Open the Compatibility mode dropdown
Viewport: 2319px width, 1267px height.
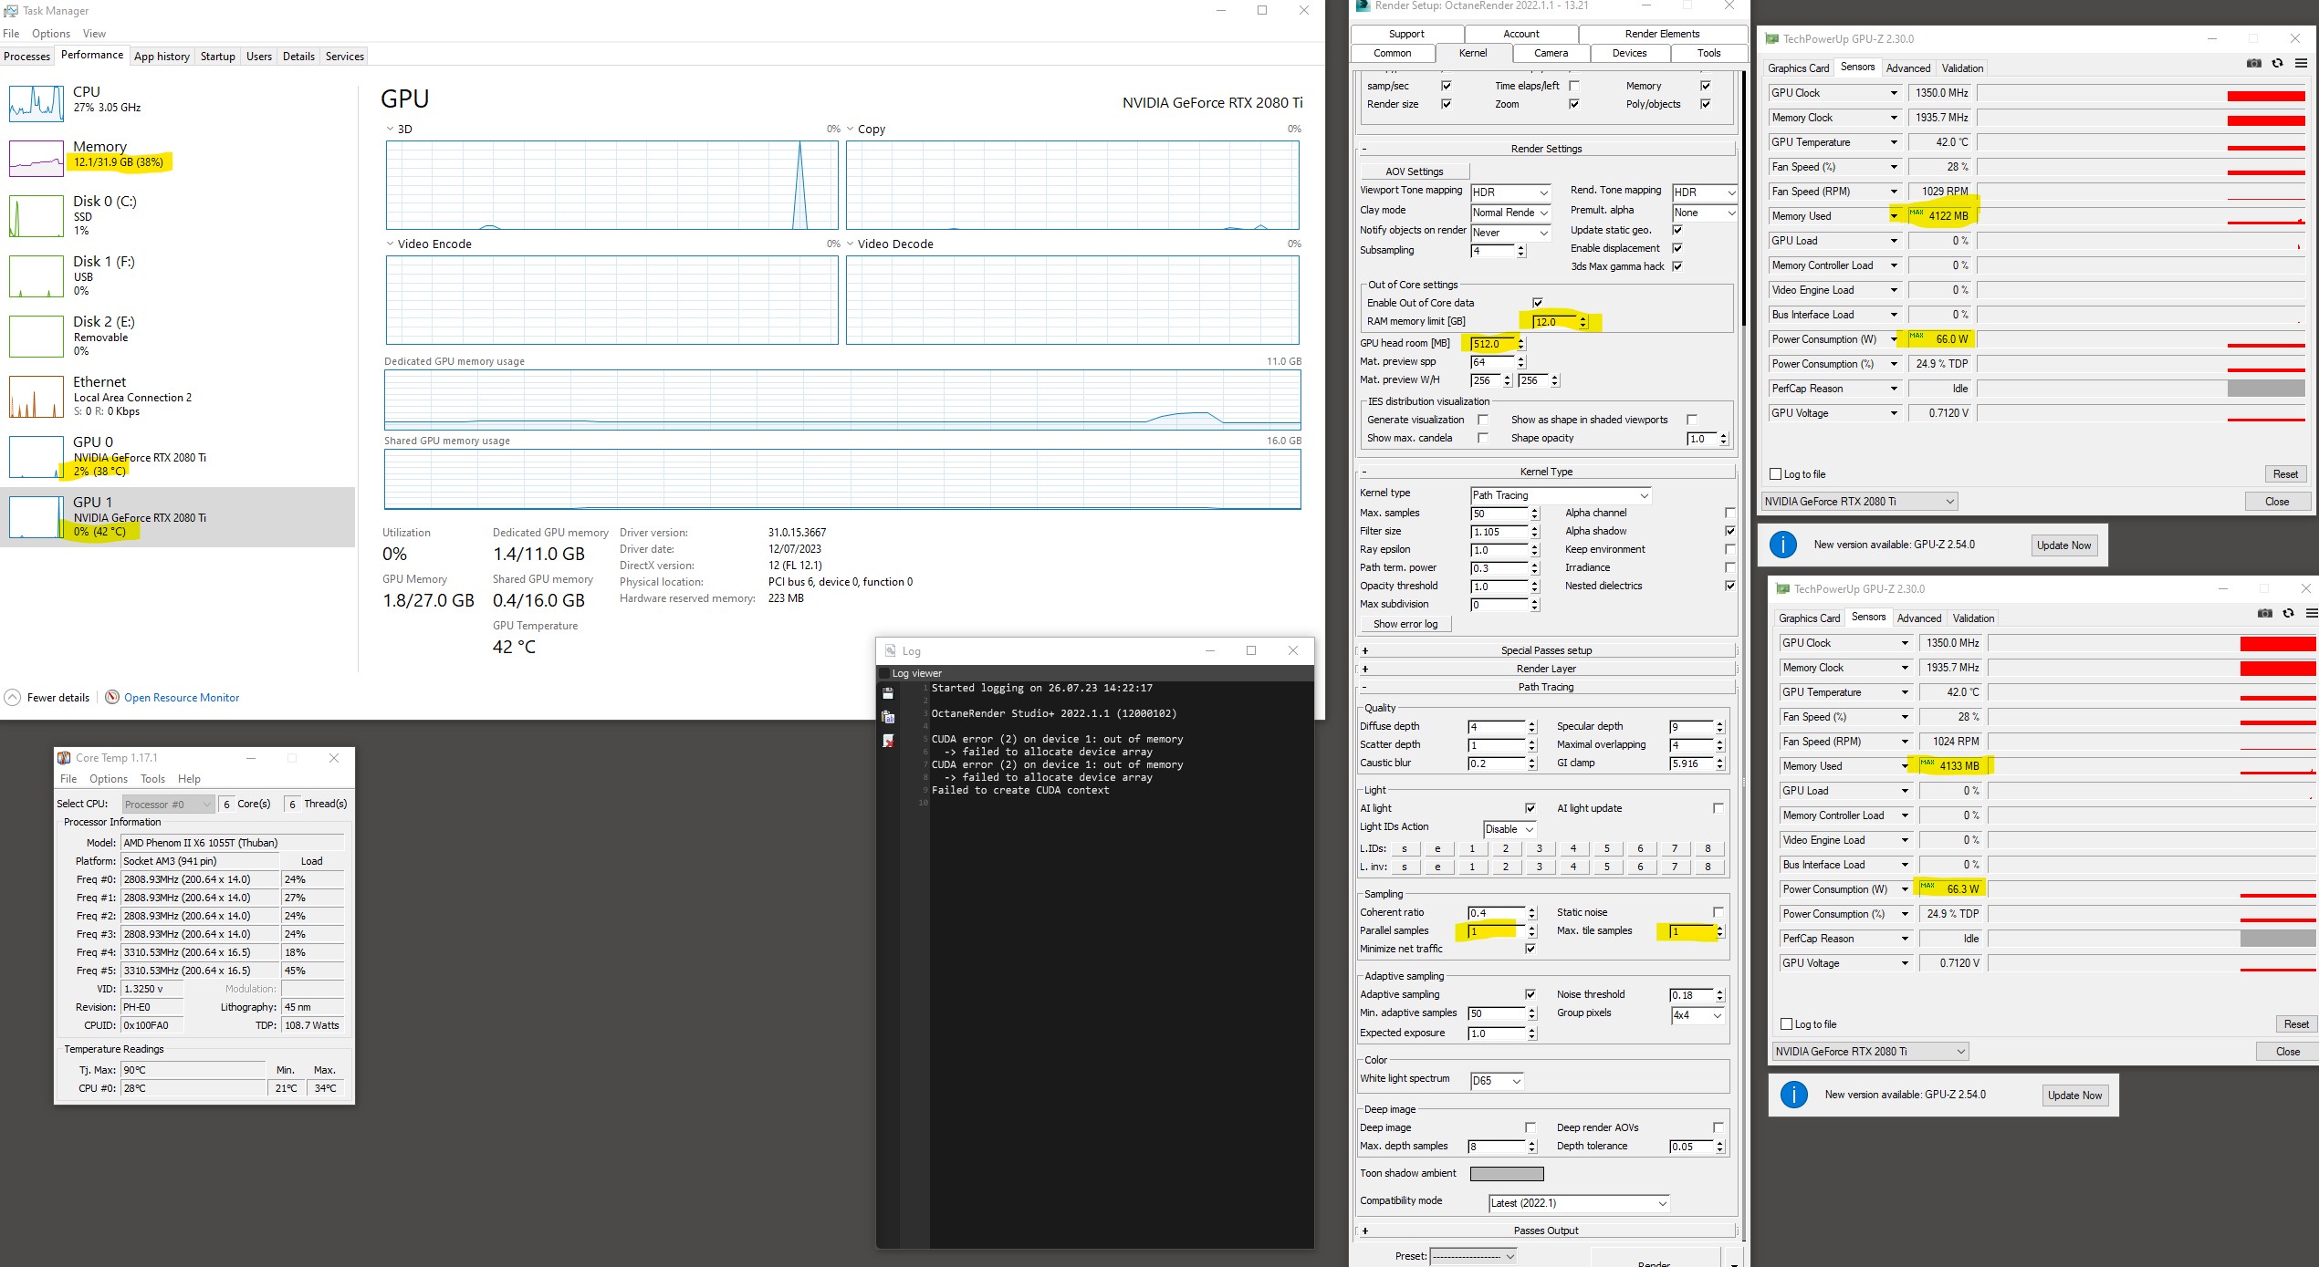click(x=1579, y=1203)
